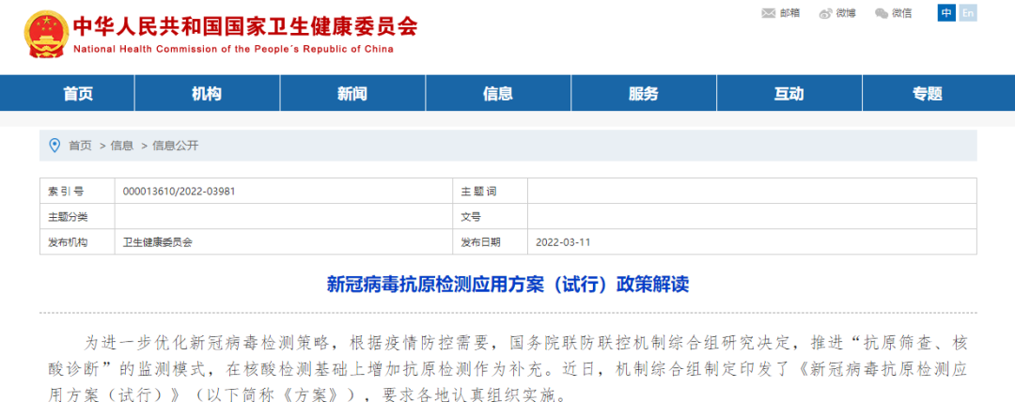1015x402 pixels.
Task: Open the 互动 navigation menu
Action: (x=789, y=94)
